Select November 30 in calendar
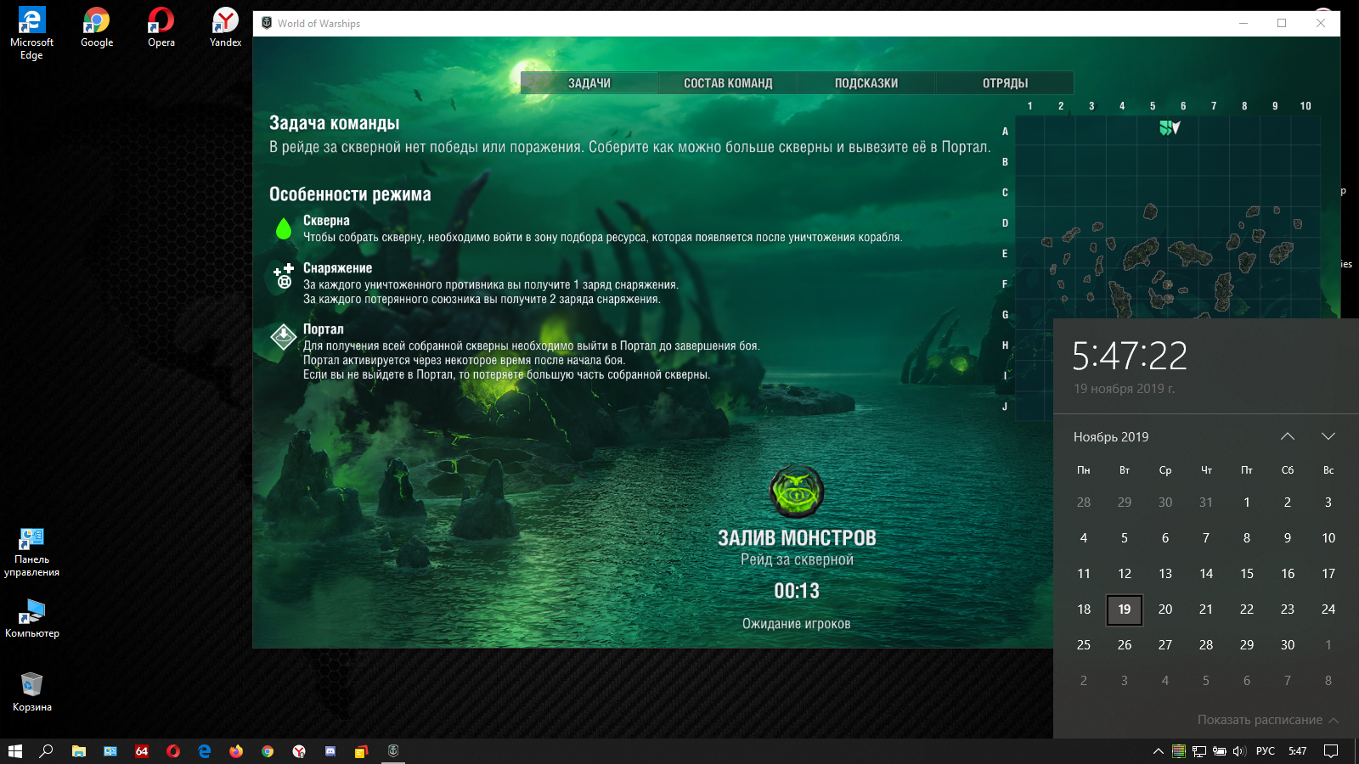The width and height of the screenshot is (1359, 764). [x=1288, y=645]
